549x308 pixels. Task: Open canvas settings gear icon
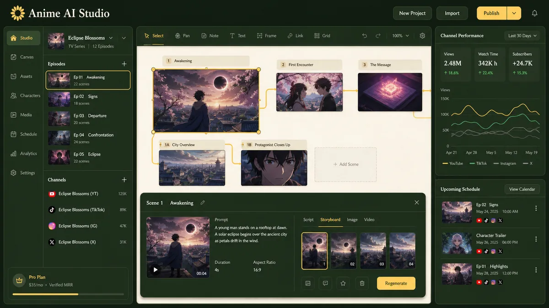[422, 36]
